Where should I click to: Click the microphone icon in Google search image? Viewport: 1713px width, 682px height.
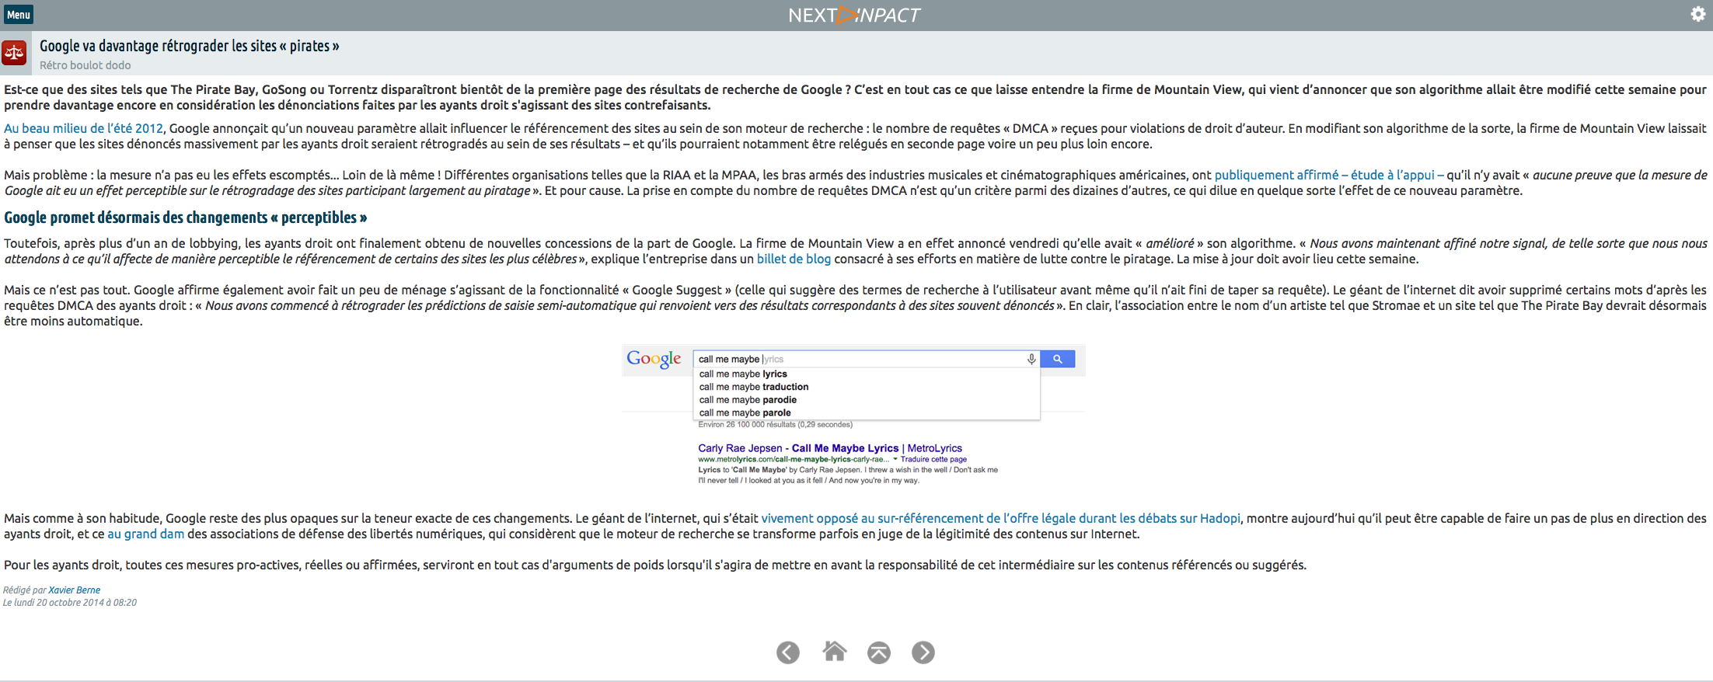1031,359
